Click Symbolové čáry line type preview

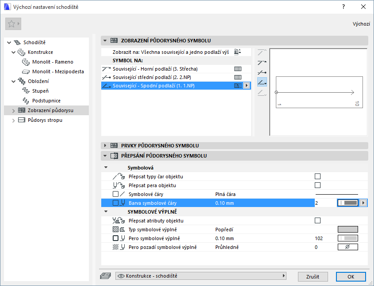[337, 194]
